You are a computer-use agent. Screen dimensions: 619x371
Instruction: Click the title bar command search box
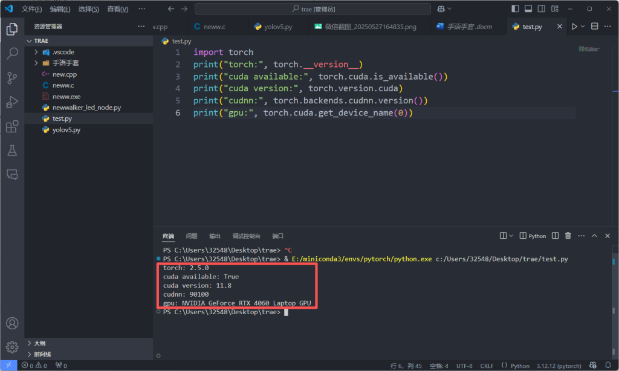(313, 9)
